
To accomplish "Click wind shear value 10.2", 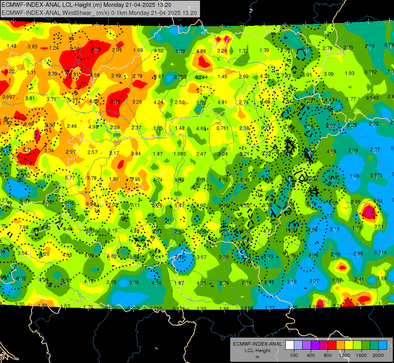I will tap(290, 230).
